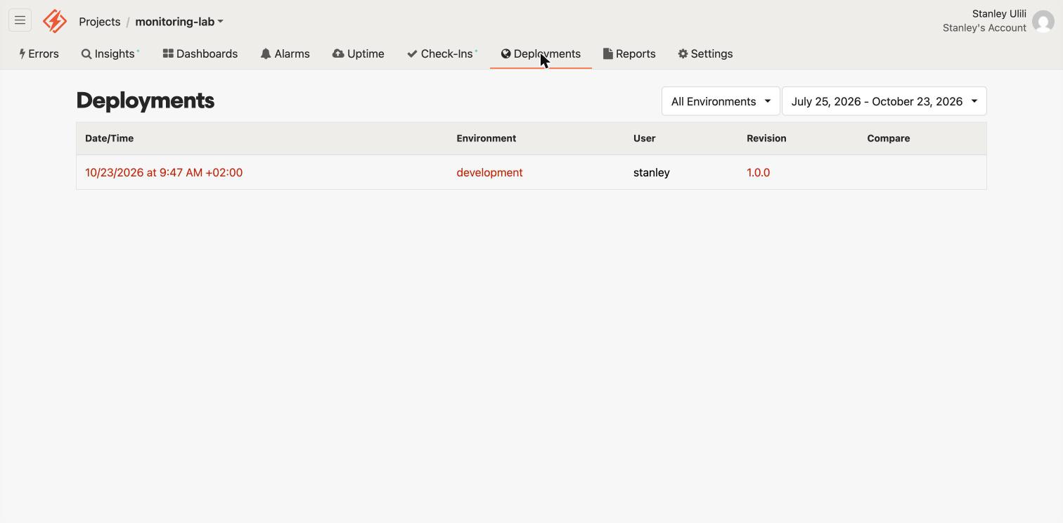
Task: Click the User column header
Action: point(644,138)
